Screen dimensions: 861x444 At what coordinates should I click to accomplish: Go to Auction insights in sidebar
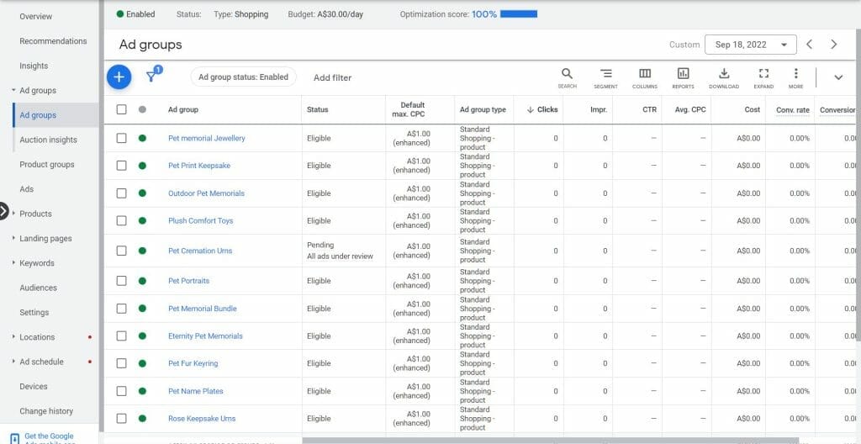(x=48, y=140)
